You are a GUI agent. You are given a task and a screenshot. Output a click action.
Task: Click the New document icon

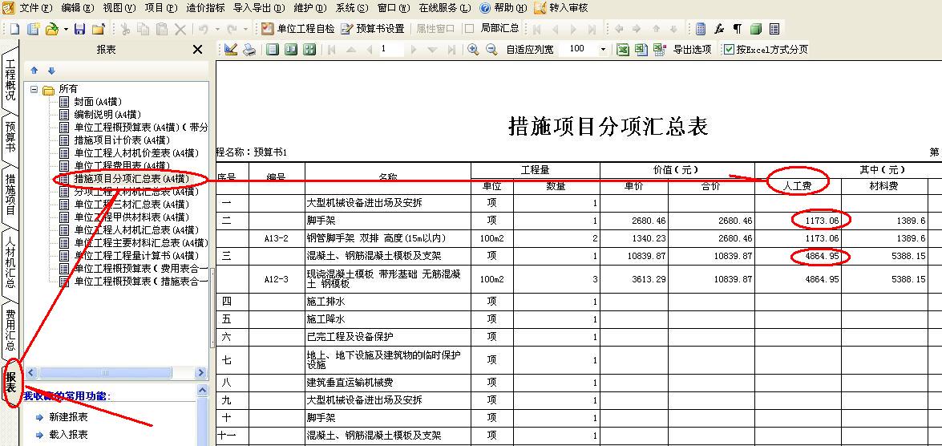(14, 29)
